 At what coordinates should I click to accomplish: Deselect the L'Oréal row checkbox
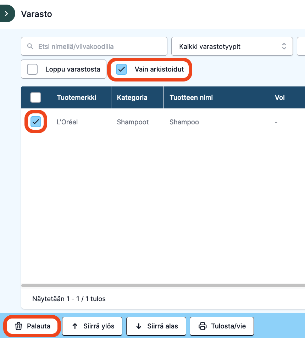(x=36, y=122)
